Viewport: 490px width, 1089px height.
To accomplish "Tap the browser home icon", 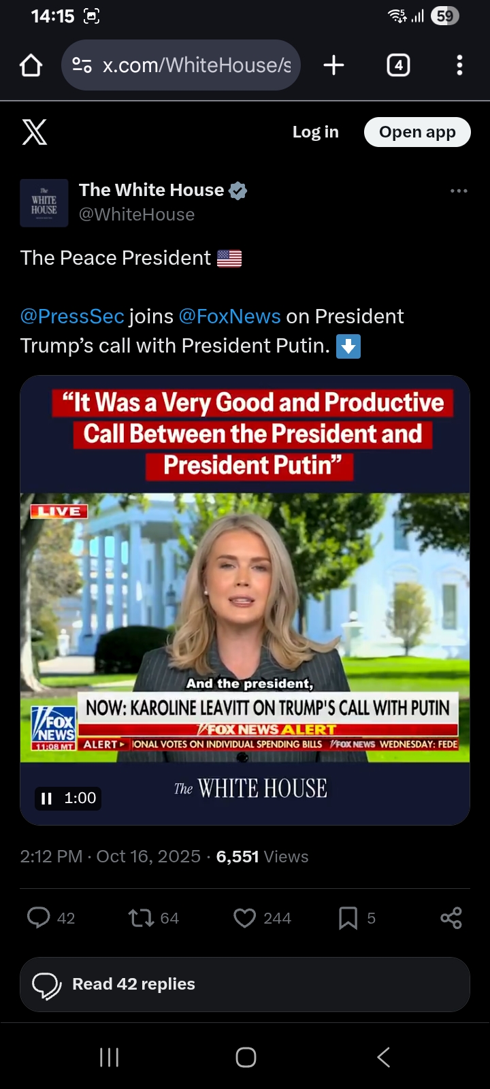I will click(31, 65).
